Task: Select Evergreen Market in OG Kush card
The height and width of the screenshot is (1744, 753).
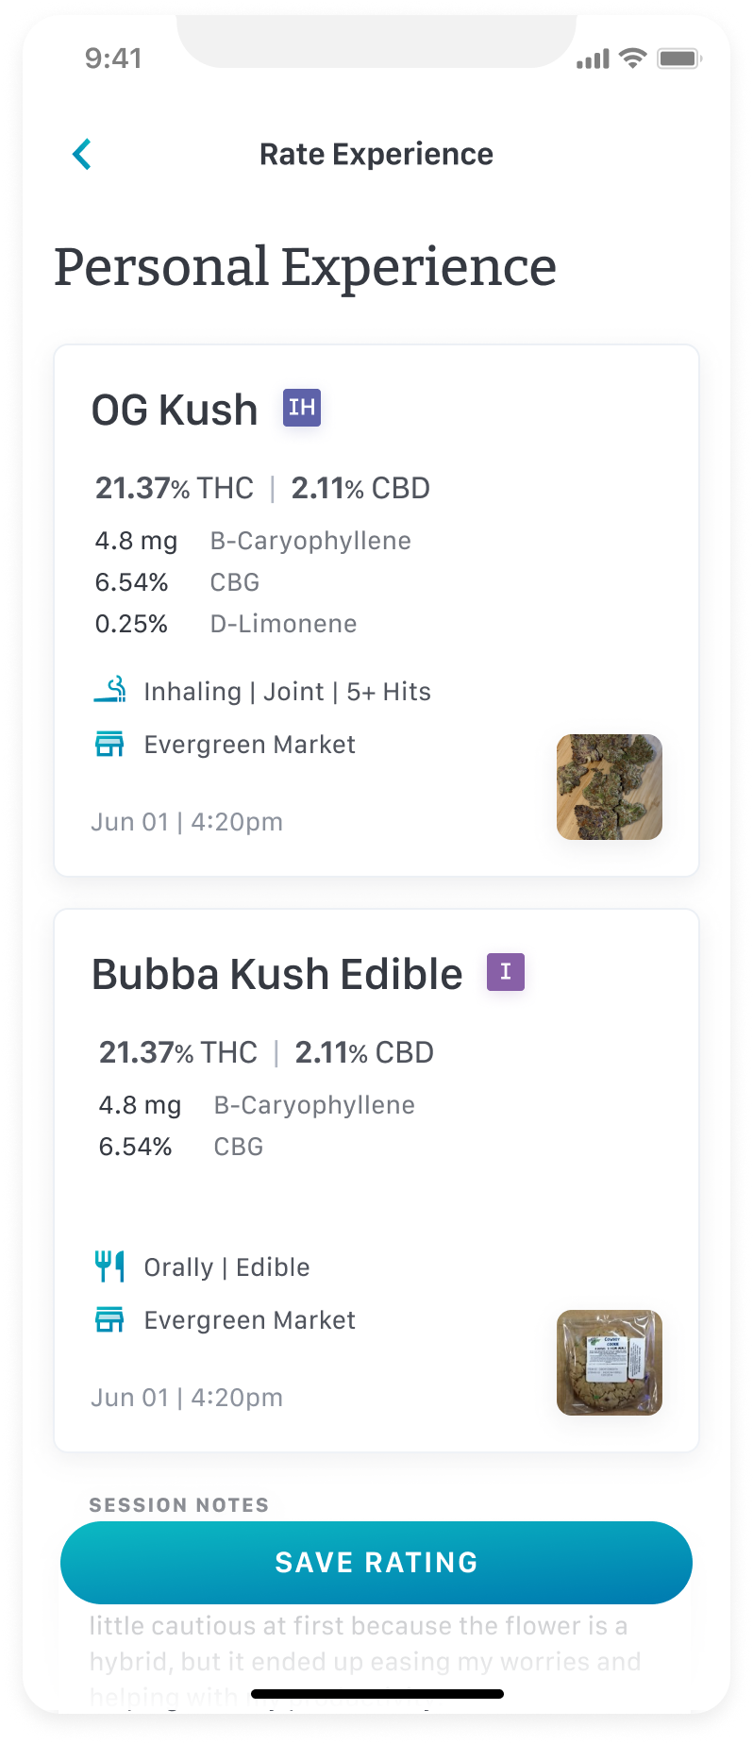Action: click(x=250, y=745)
